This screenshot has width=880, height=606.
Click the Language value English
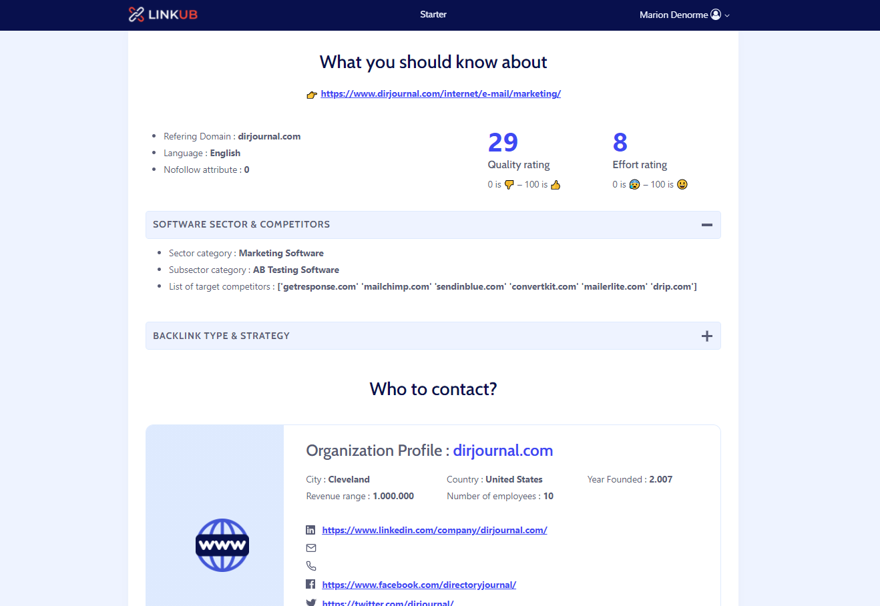point(225,153)
